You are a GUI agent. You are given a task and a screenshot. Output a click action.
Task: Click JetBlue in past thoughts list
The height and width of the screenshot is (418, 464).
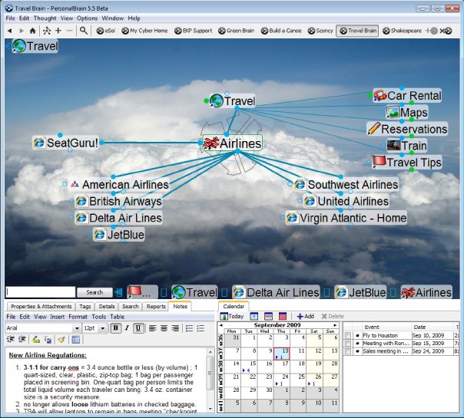tap(361, 292)
